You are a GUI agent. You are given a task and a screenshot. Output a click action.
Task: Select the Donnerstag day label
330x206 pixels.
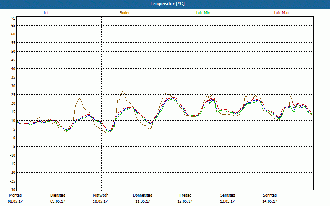(142, 195)
